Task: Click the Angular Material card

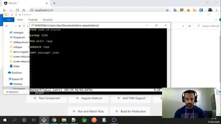Action: (x=89, y=98)
